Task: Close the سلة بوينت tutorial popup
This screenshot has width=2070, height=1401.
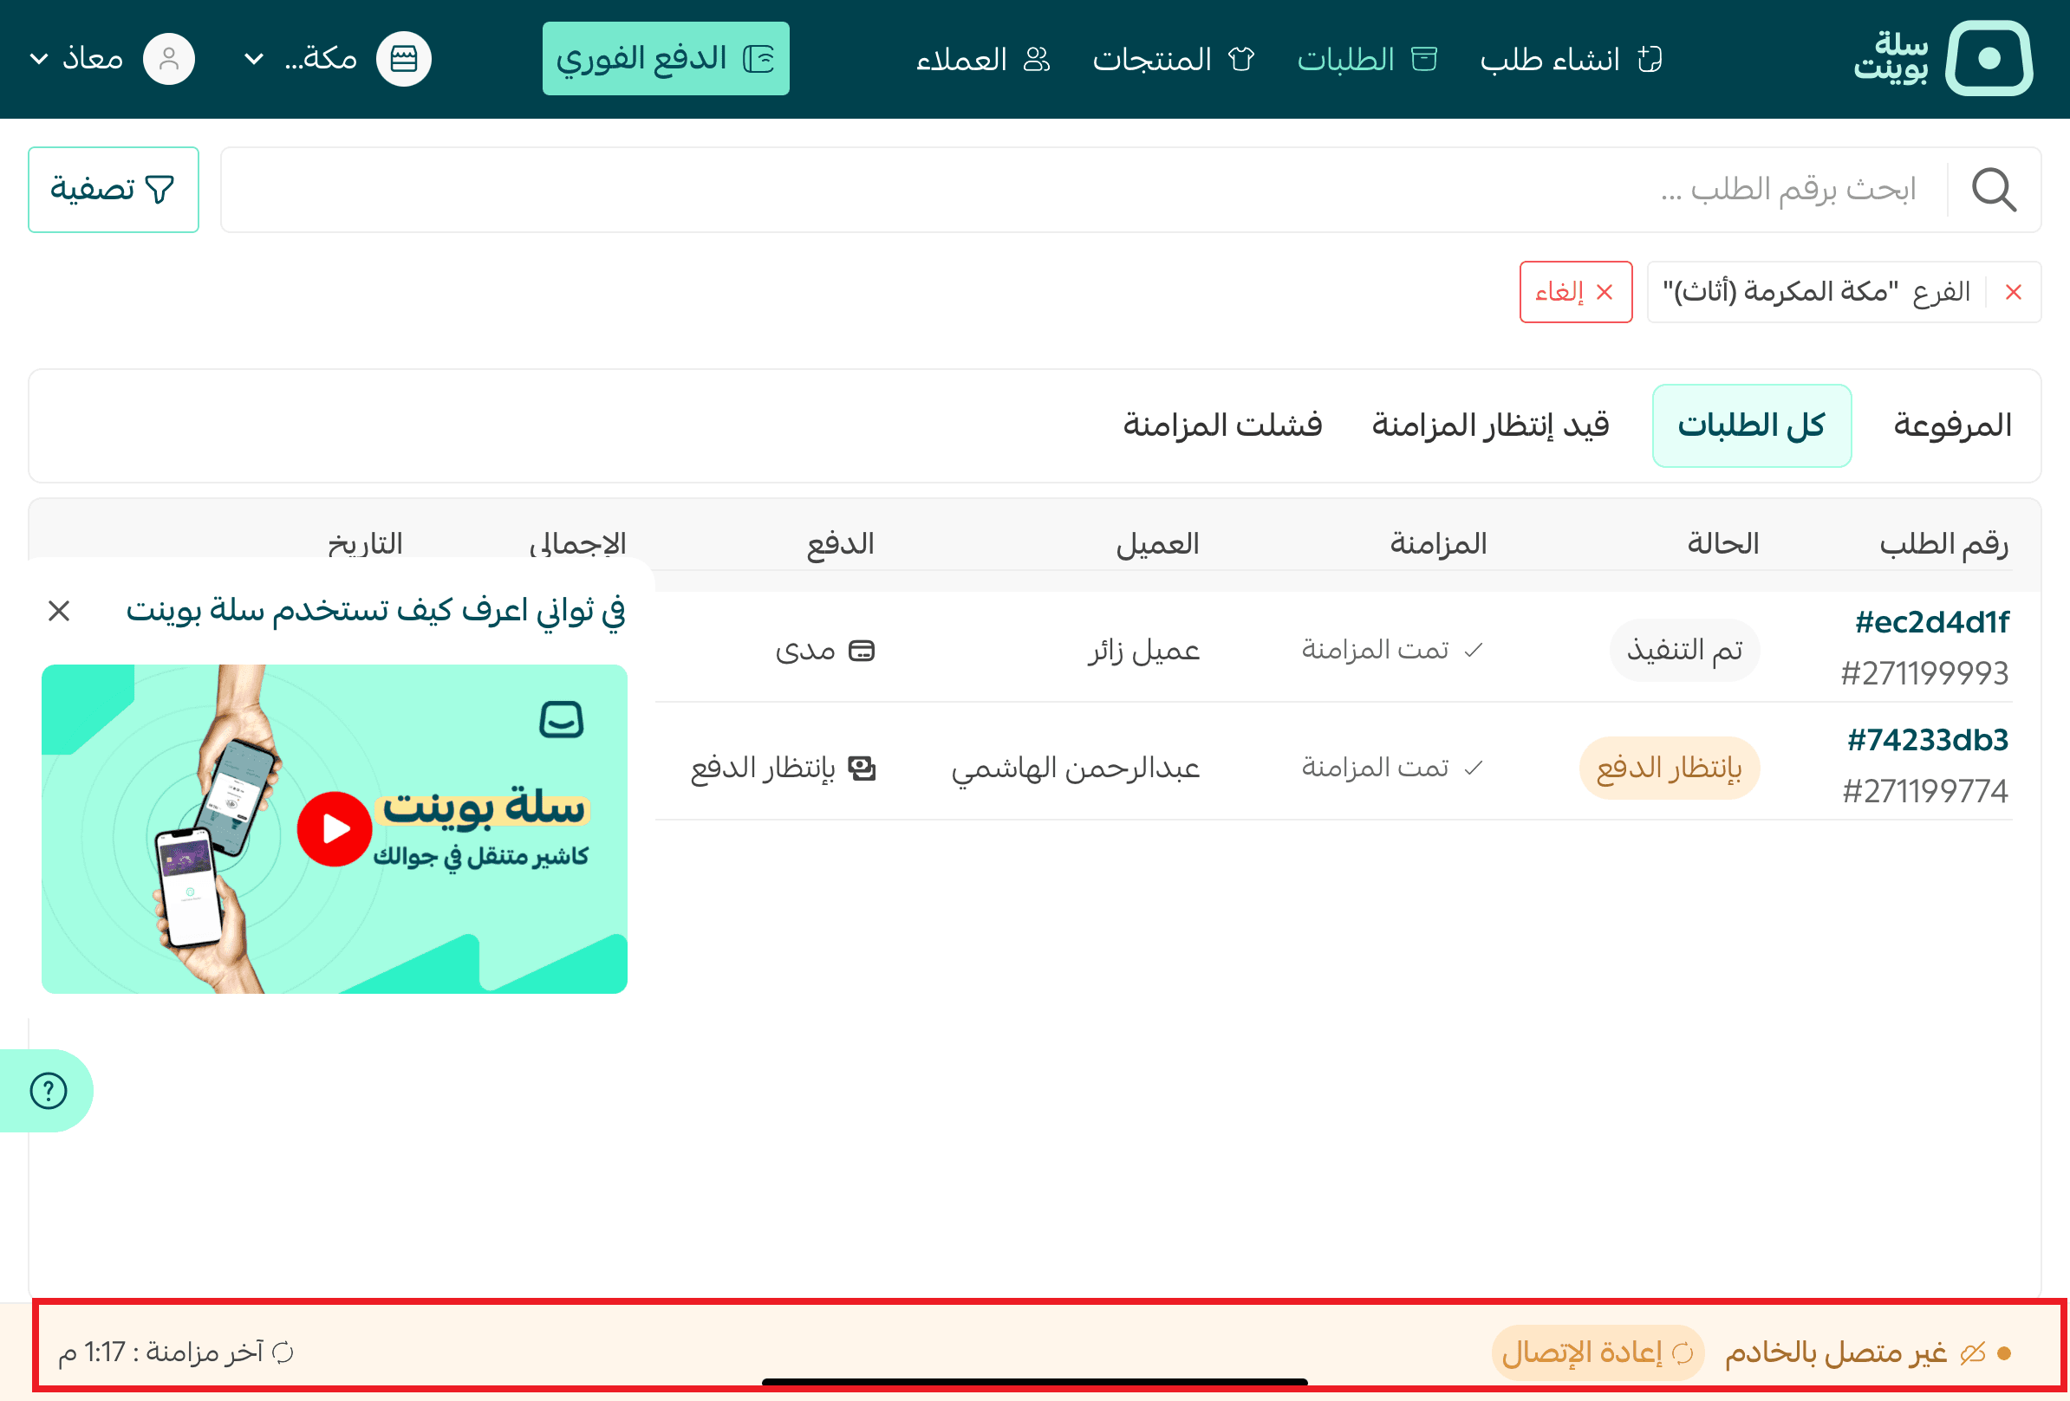Action: (59, 611)
